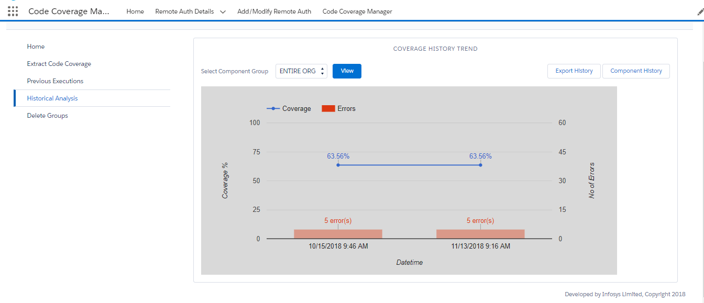Select Code Coverage Manager in the navigation bar
The image size is (704, 303).
click(357, 11)
